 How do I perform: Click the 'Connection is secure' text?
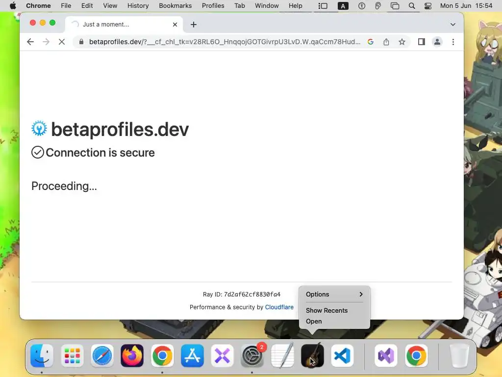(x=100, y=153)
